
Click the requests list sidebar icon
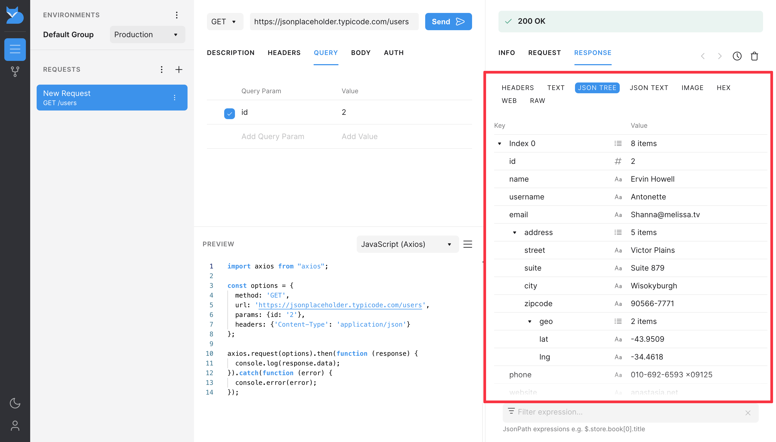15,49
